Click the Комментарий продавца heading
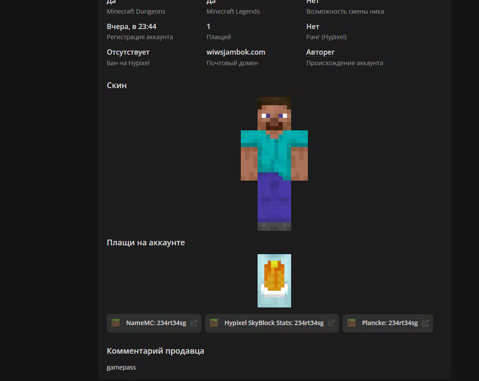The image size is (479, 381). pyautogui.click(x=155, y=351)
